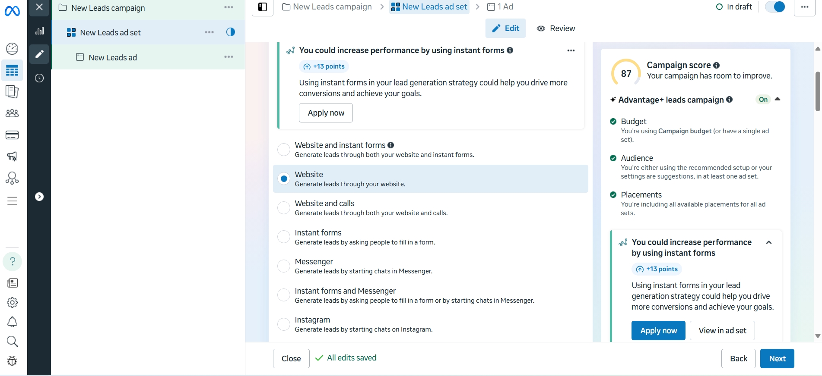Choose Website and calls radio option

pyautogui.click(x=284, y=208)
